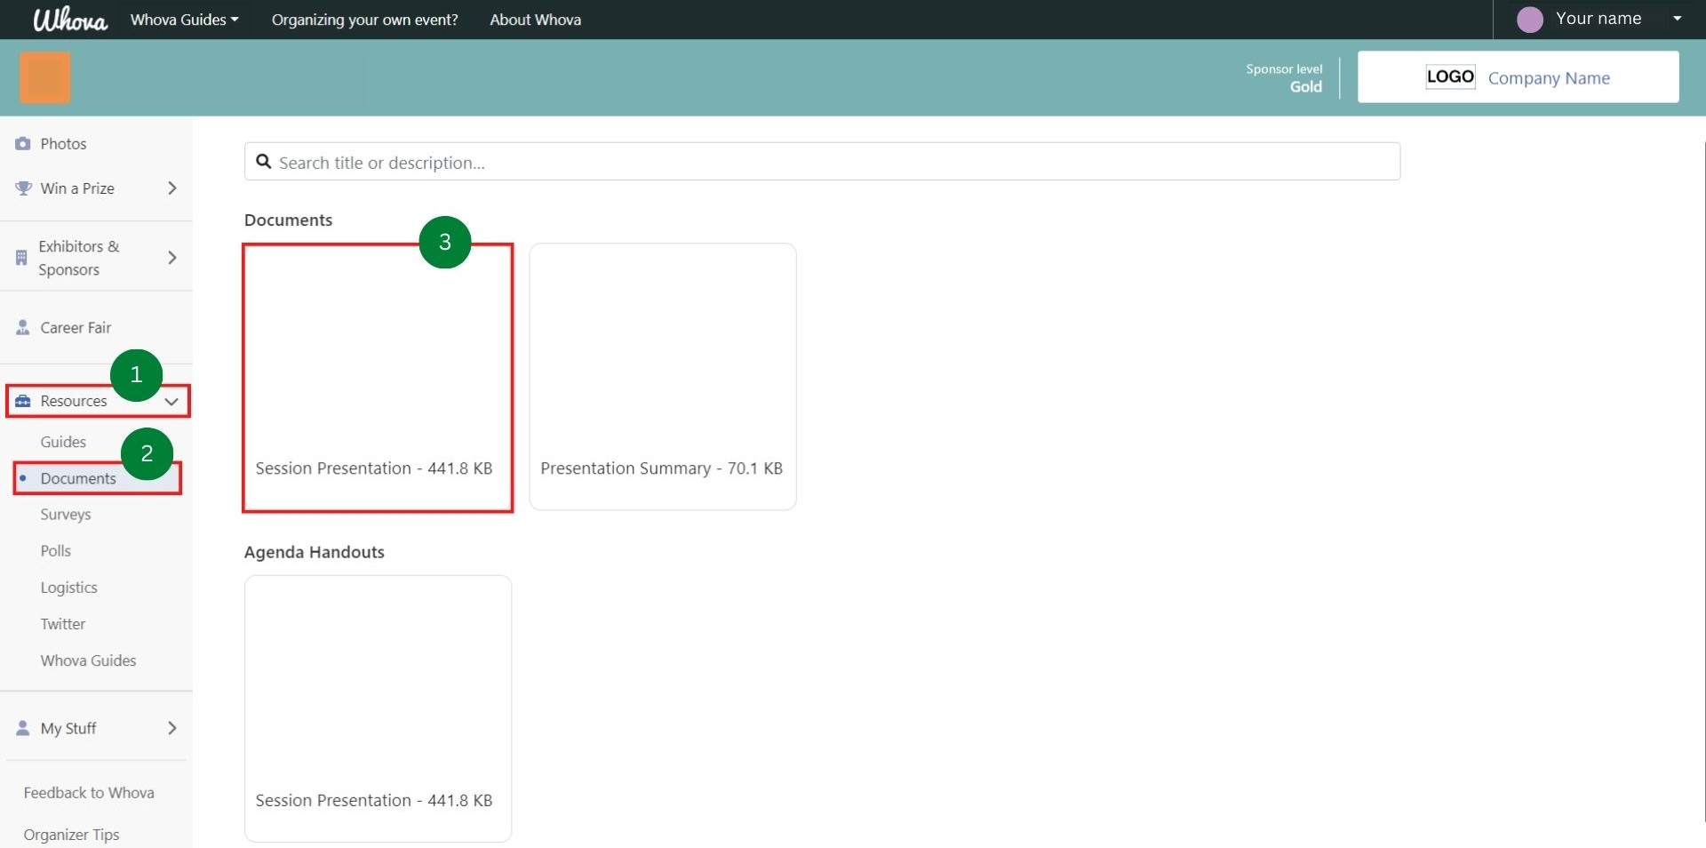Click Feedback to Whova link
This screenshot has width=1706, height=848.
[89, 793]
